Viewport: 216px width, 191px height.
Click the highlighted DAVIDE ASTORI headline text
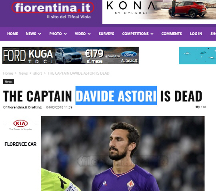click(116, 96)
